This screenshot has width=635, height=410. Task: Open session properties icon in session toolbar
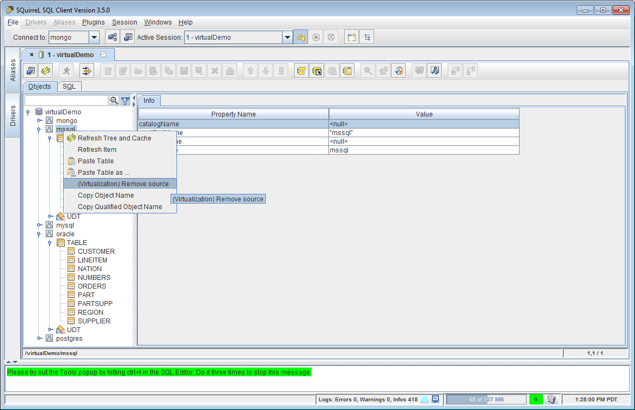point(31,71)
